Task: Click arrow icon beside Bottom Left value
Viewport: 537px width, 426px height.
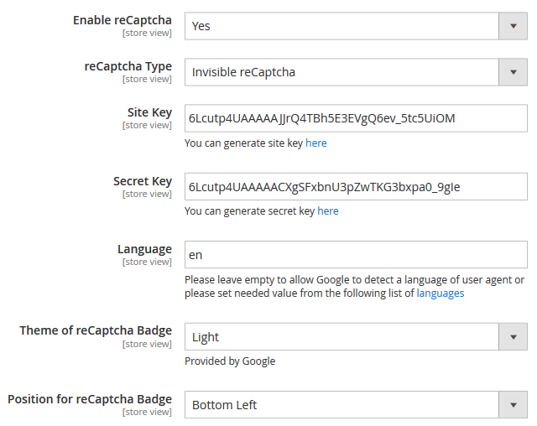Action: 513,405
